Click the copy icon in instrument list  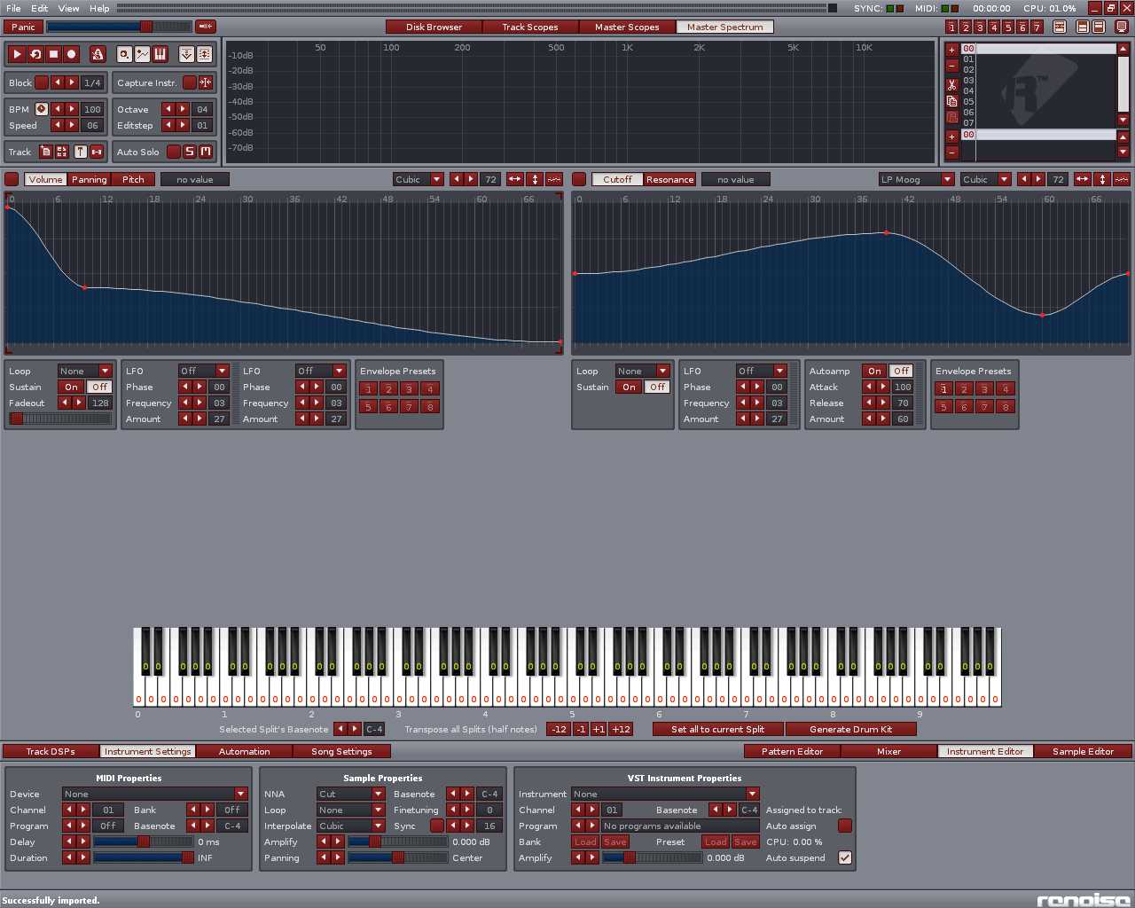(951, 101)
